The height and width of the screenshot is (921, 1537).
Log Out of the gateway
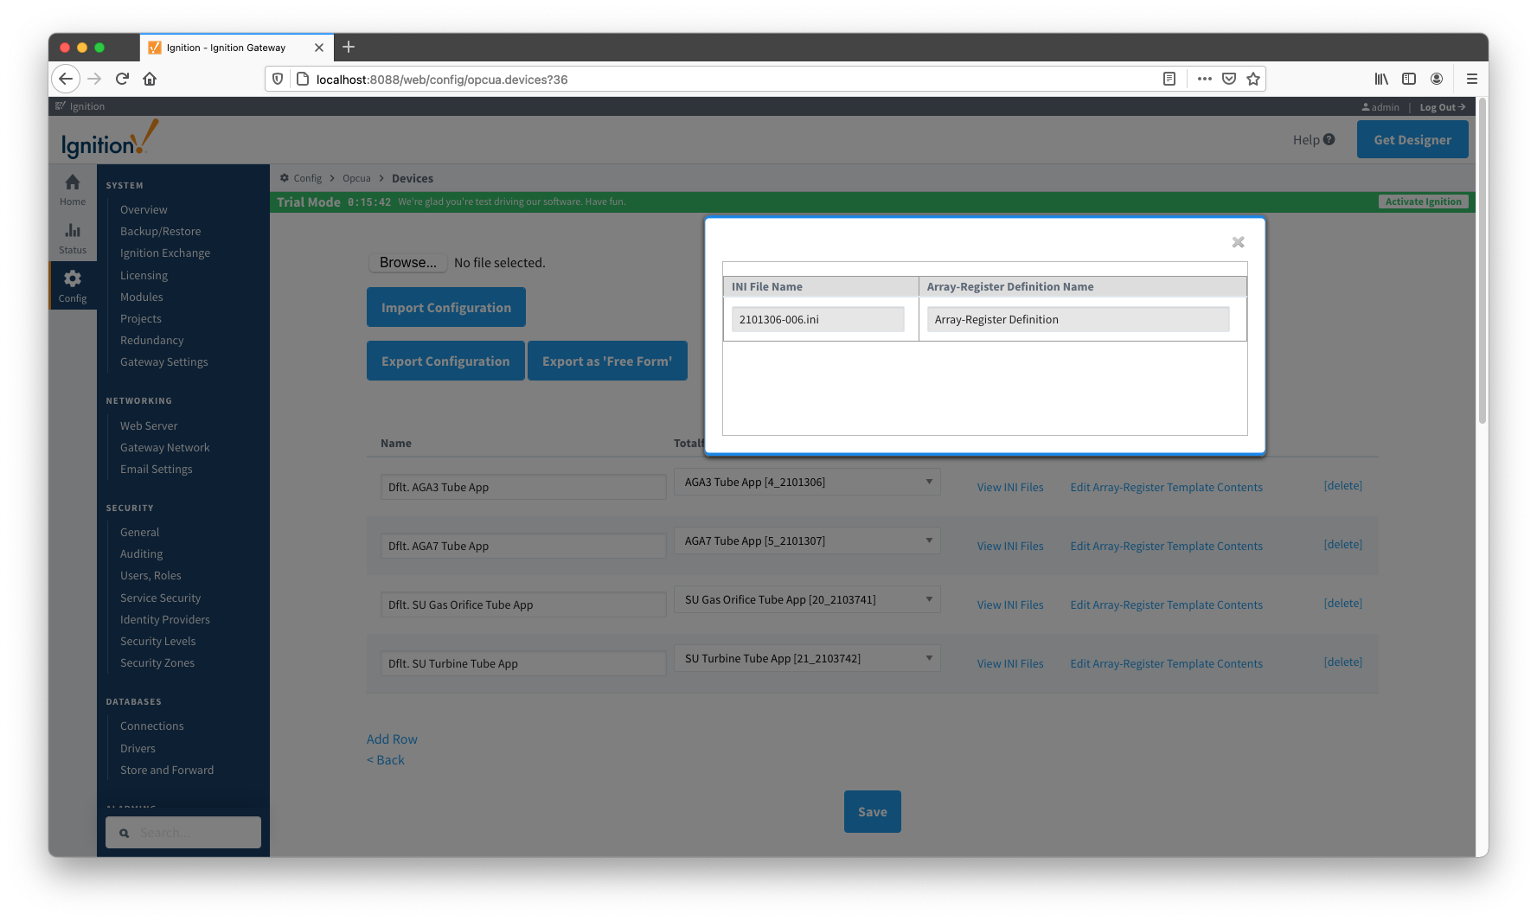tap(1442, 107)
